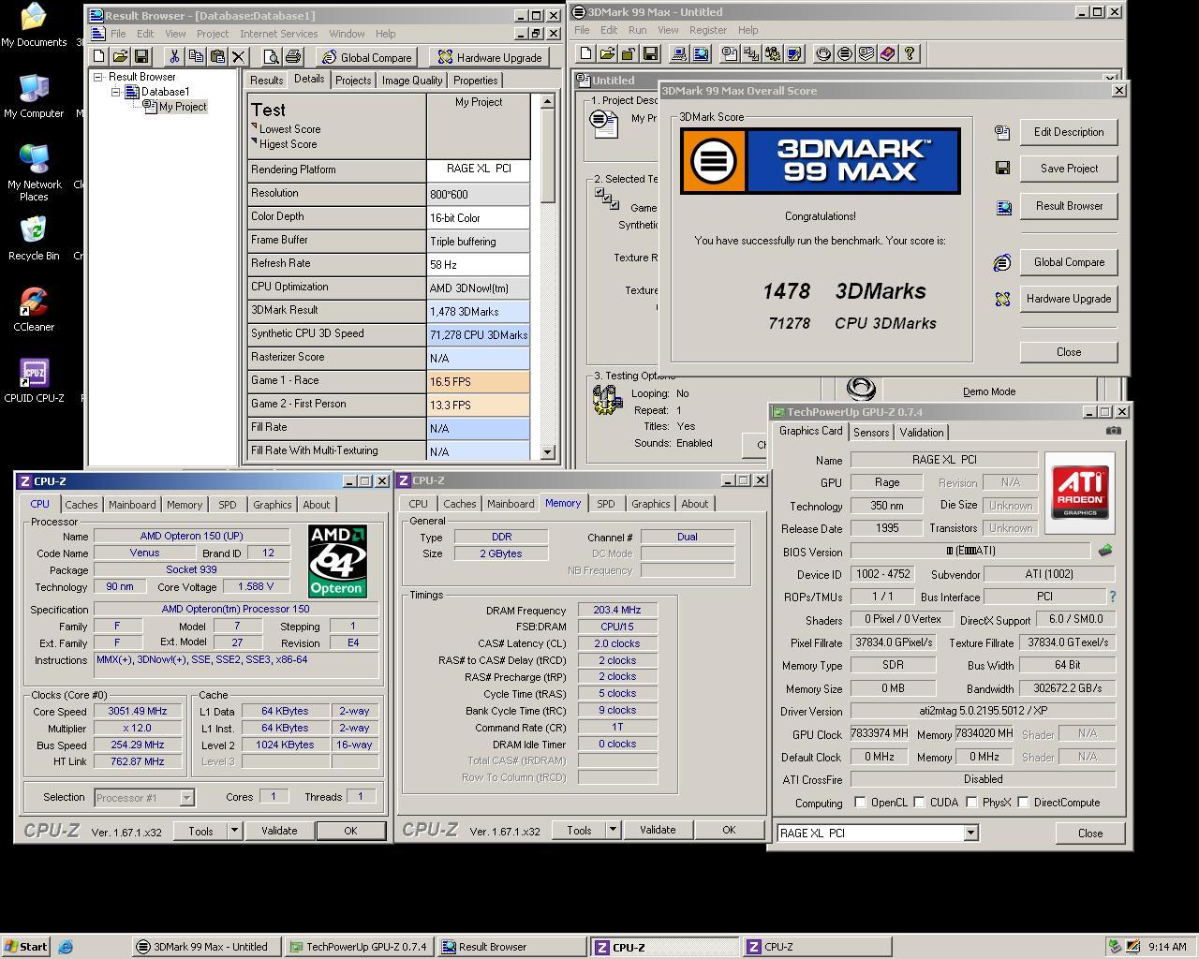
Task: Click the Cut scissors icon in Result Browser
Action: click(x=174, y=57)
